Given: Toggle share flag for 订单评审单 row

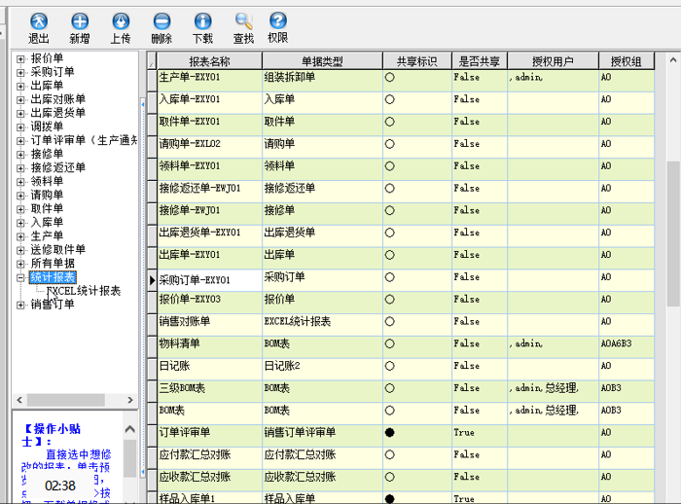Looking at the screenshot, I should point(389,433).
